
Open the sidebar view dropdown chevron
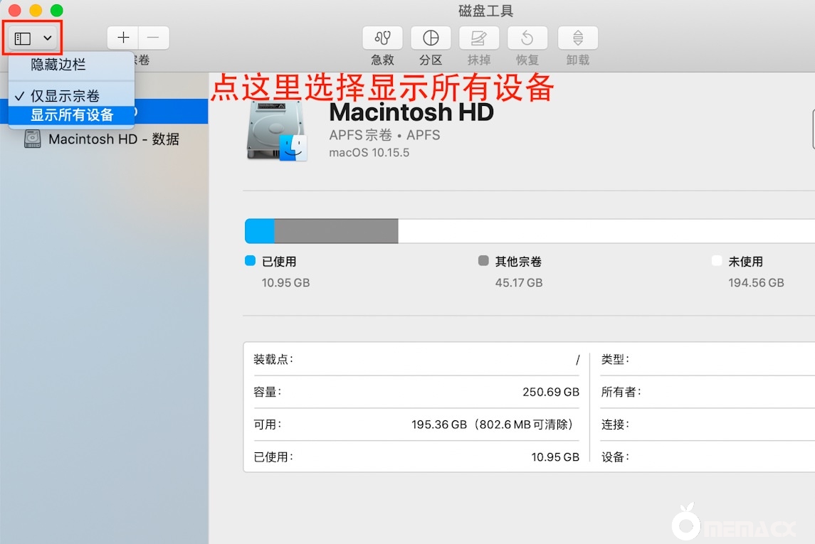pos(47,37)
